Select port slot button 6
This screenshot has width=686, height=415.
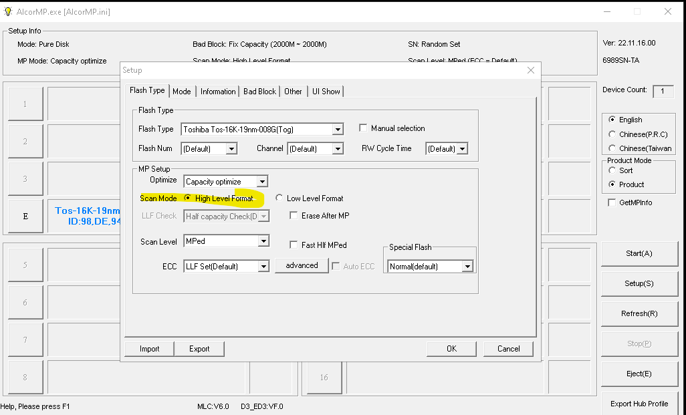coord(25,302)
